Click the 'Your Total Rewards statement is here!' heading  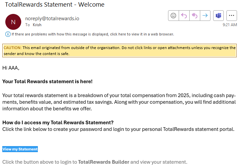tap(47, 82)
